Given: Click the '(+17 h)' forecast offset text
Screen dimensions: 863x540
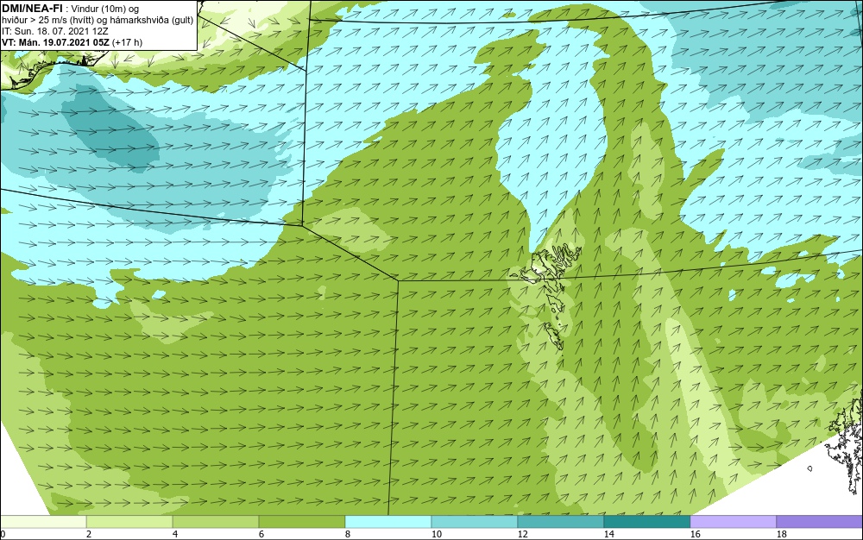Looking at the screenshot, I should [x=127, y=42].
